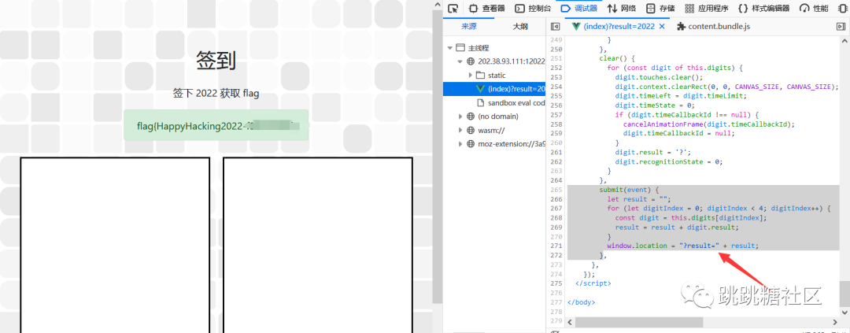Collapse the 主线程 main thread tree
Viewport: 850px width, 333px height.
[x=449, y=47]
